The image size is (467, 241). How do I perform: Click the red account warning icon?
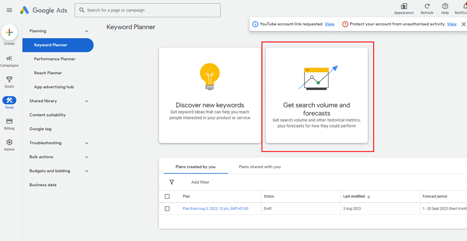click(345, 24)
